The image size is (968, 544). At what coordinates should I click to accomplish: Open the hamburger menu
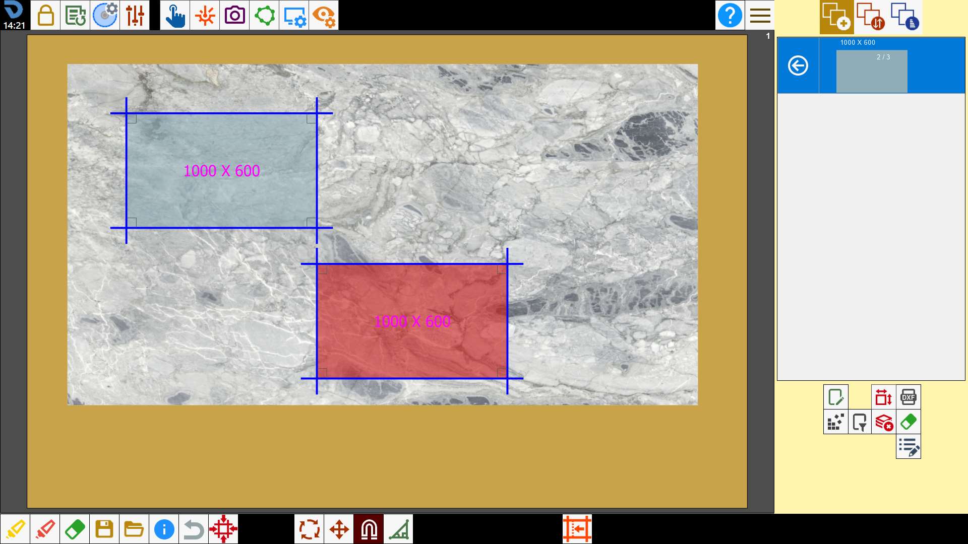pos(760,15)
